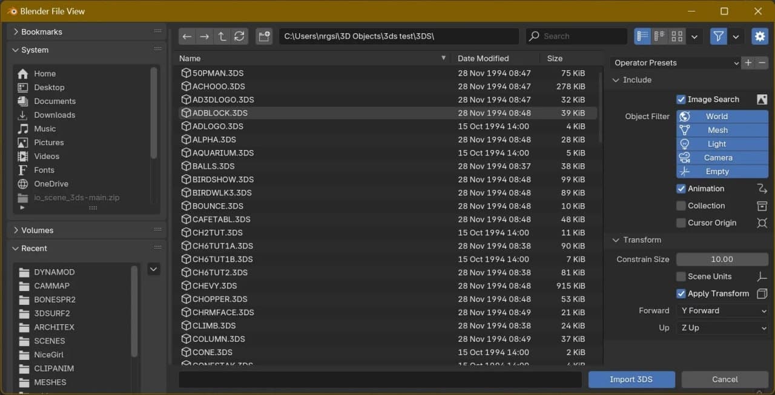Image resolution: width=775 pixels, height=395 pixels.
Task: Open display settings dropdown arrow
Action: [694, 36]
